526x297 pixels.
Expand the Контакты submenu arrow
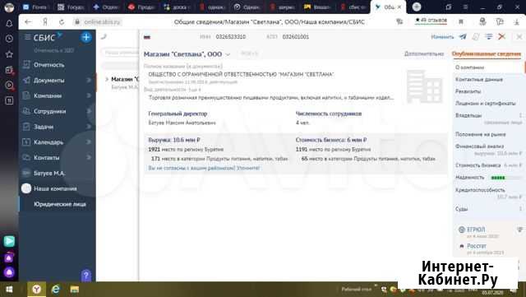coord(89,158)
